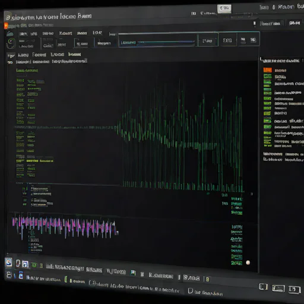Click the blue and white grid icon in the bottom bar

point(25,264)
